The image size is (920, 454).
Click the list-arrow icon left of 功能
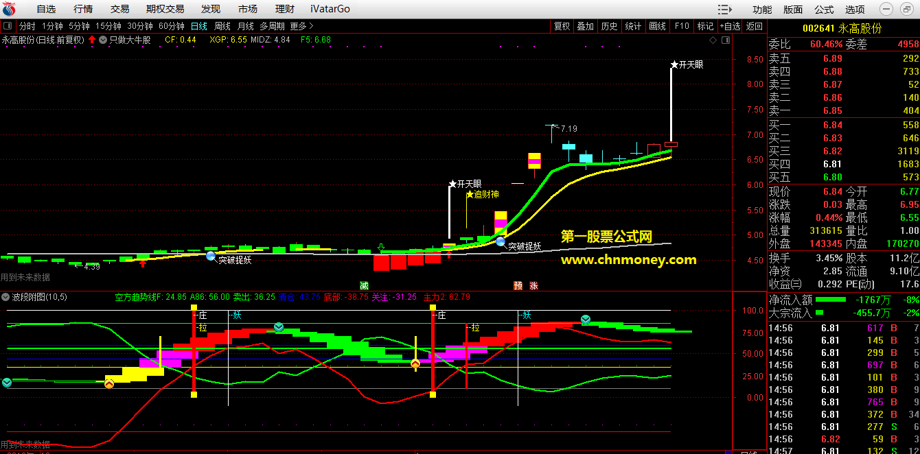coord(724,9)
